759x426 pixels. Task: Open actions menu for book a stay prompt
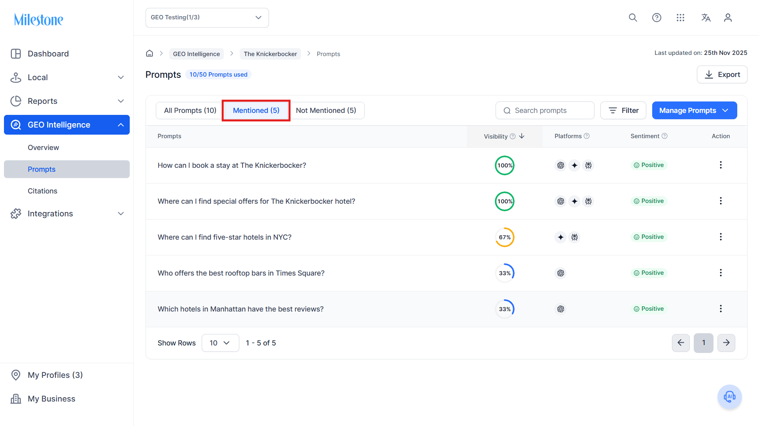721,165
